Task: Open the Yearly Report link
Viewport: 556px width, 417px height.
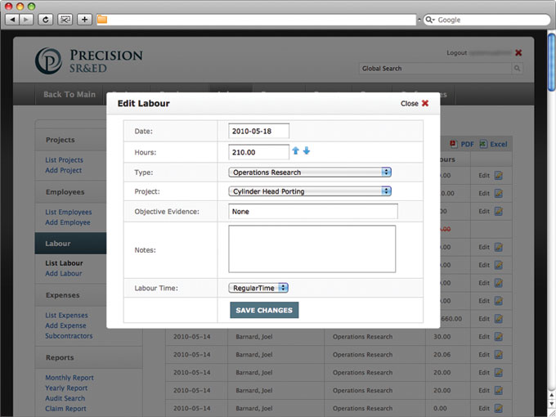Action: [x=66, y=388]
